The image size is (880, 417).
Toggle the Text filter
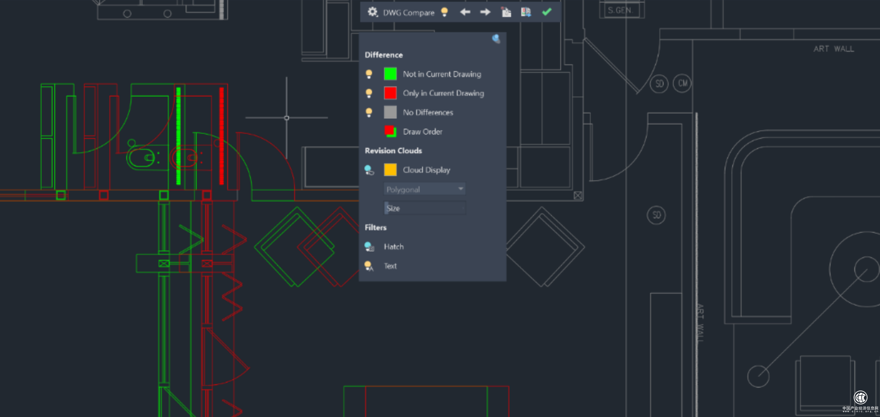(x=369, y=266)
